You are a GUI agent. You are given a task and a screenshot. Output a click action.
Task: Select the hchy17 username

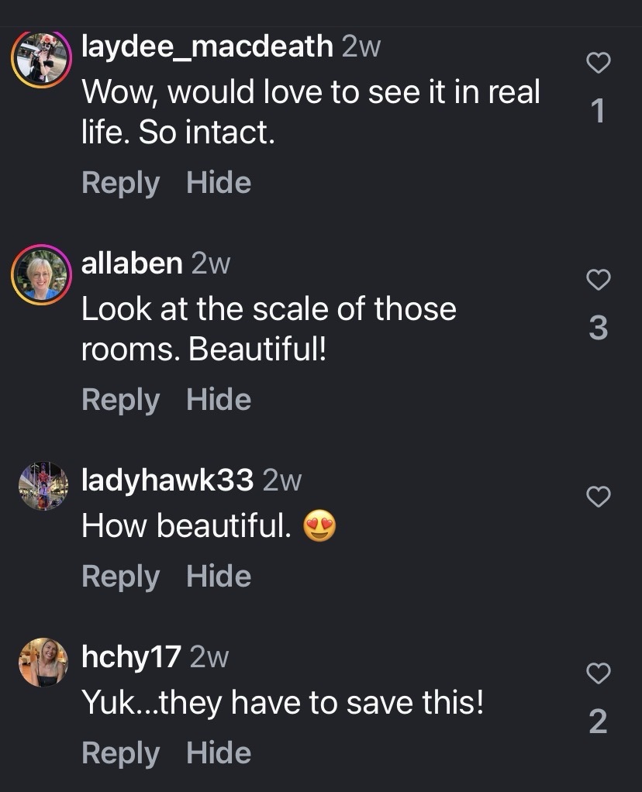pyautogui.click(x=131, y=658)
